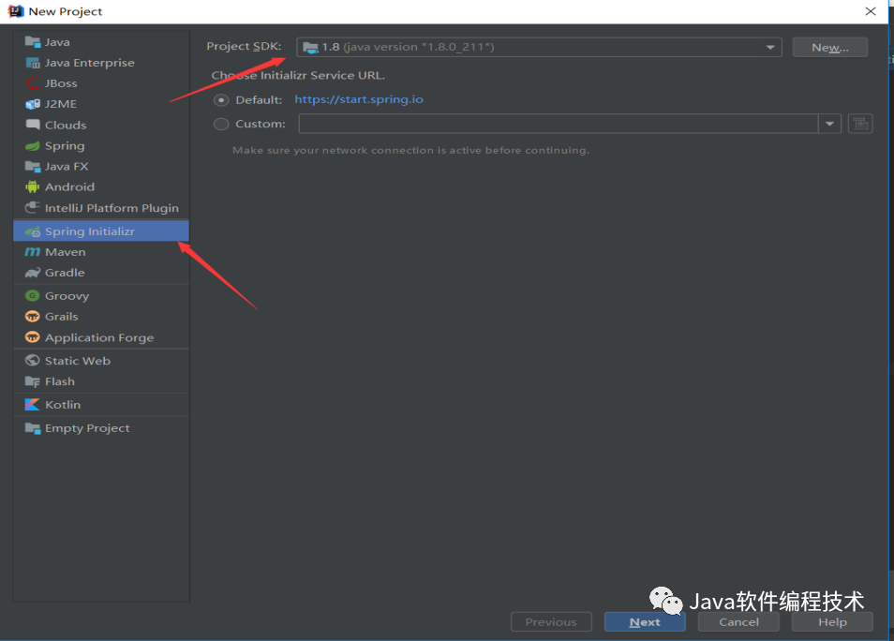Screen dimensions: 894x641
Task: Click into the Custom URL text field
Action: coord(559,123)
